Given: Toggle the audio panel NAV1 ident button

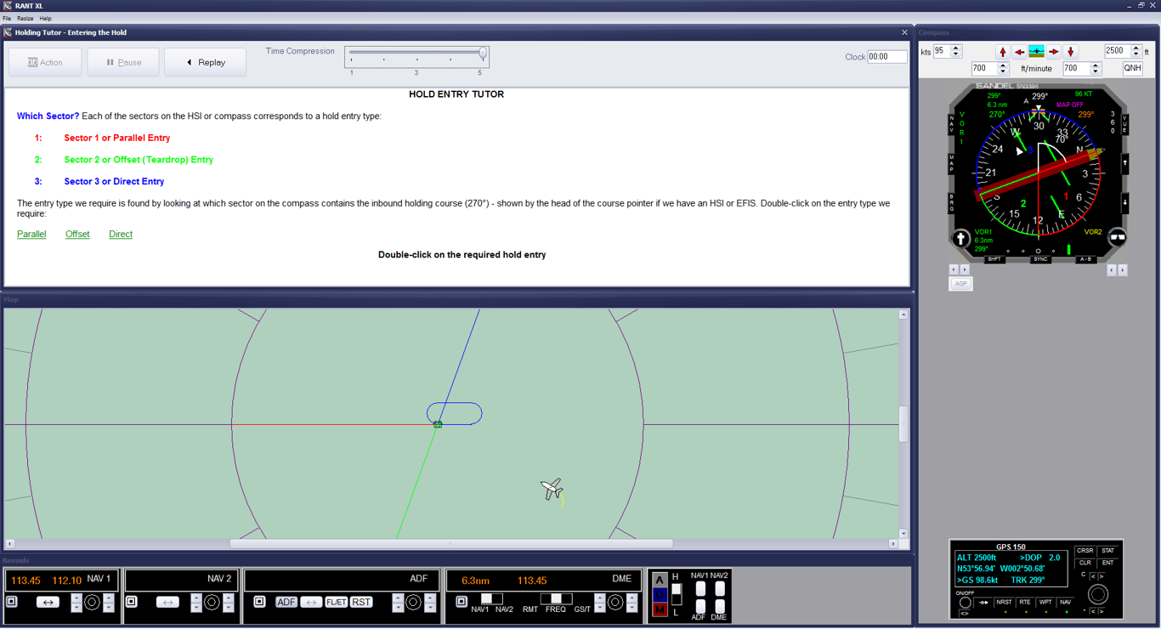Looking at the screenshot, I should (x=700, y=588).
